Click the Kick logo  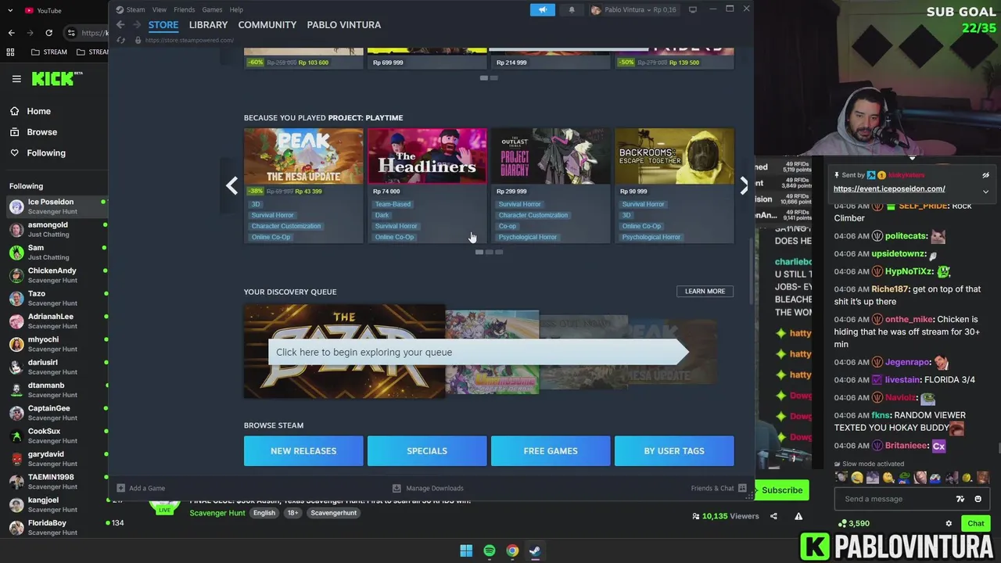tap(56, 78)
